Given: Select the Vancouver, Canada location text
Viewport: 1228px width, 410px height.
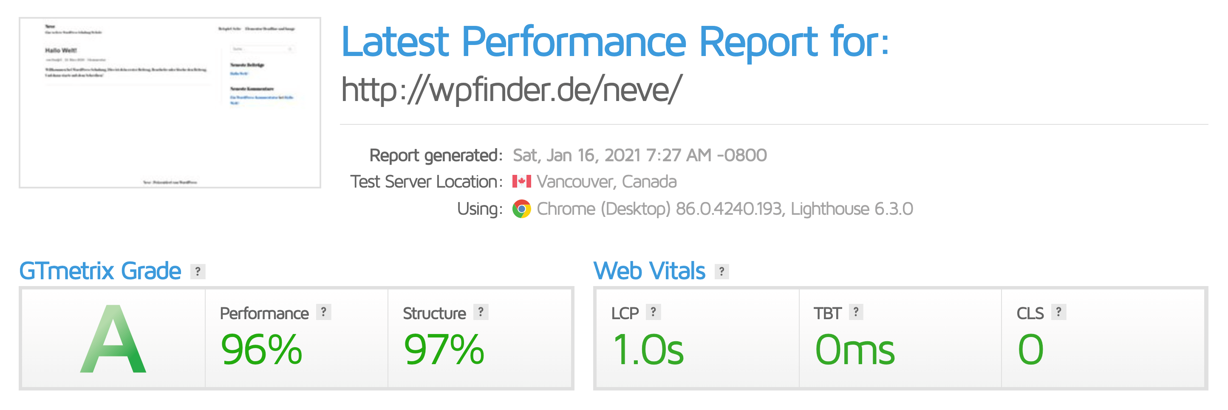Looking at the screenshot, I should (606, 181).
